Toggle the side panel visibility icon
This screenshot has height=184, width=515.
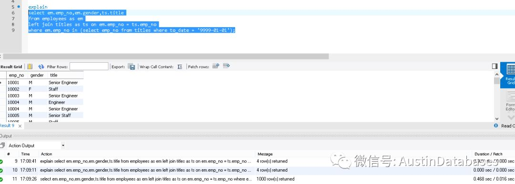click(x=494, y=66)
